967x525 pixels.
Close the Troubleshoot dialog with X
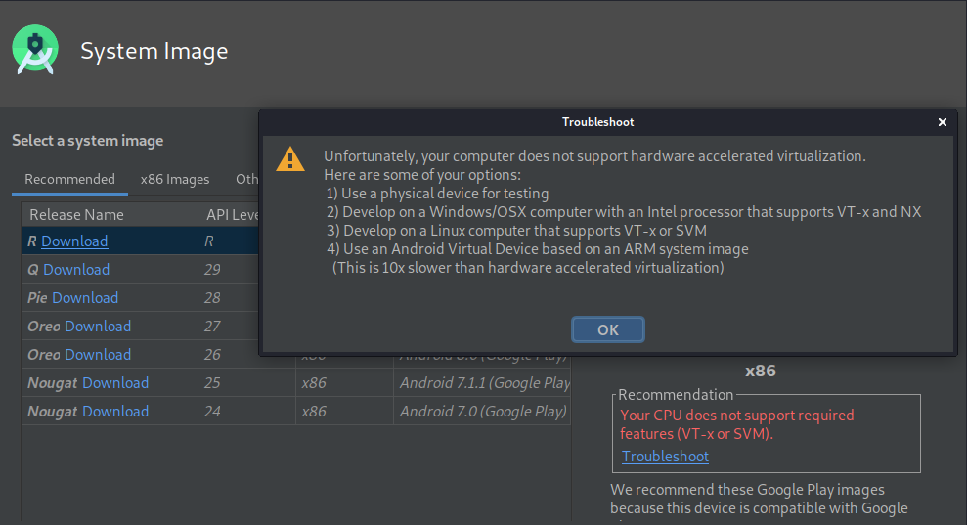(943, 122)
